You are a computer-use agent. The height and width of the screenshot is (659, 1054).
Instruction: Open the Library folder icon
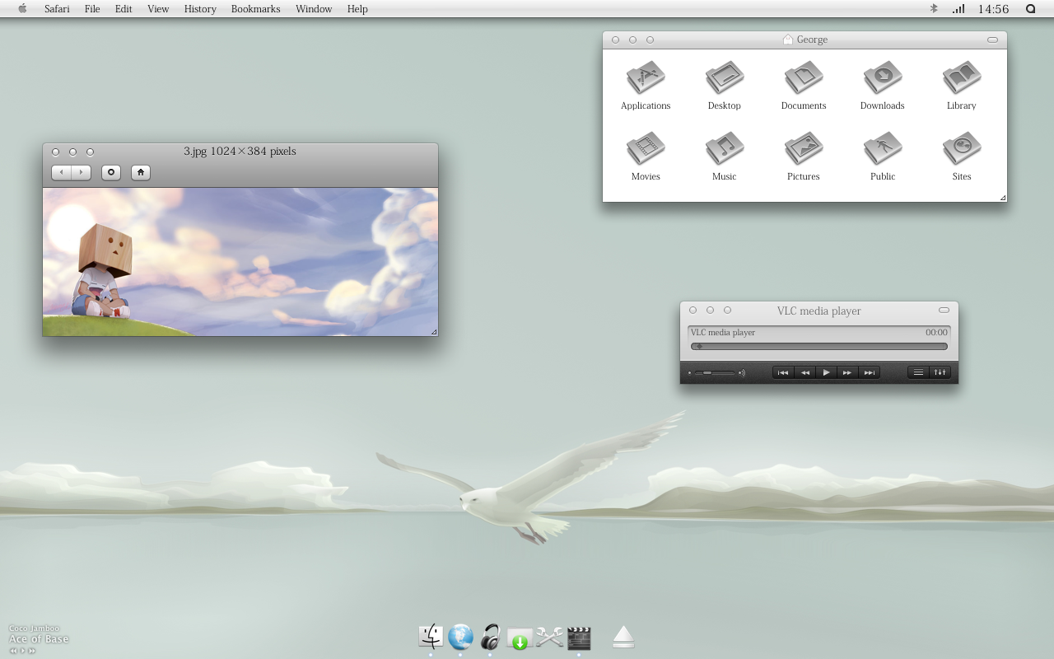(x=962, y=79)
